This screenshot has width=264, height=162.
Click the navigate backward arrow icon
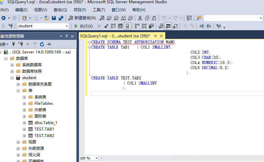[4, 18]
